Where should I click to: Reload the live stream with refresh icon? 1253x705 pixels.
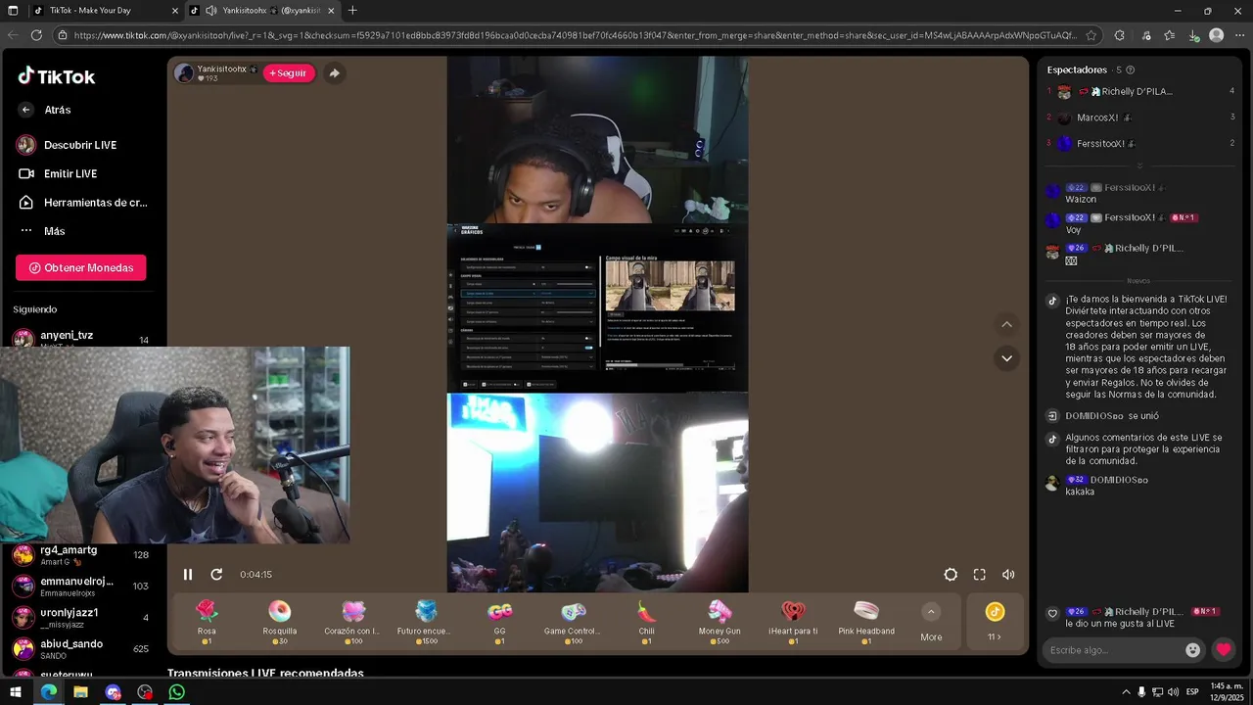pos(216,575)
